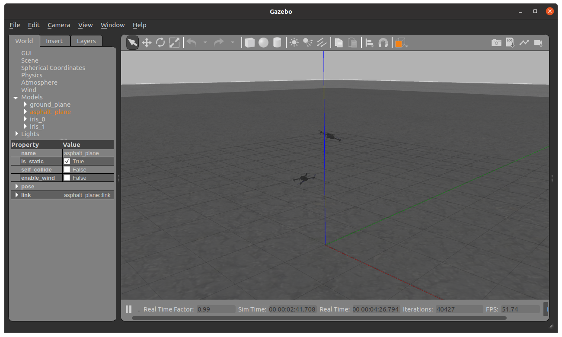Expand the iris_0 model node
562x337 pixels.
[x=25, y=119]
